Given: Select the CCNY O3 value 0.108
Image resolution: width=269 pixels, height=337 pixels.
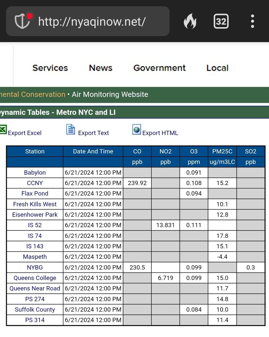Looking at the screenshot, I should pyautogui.click(x=194, y=183).
